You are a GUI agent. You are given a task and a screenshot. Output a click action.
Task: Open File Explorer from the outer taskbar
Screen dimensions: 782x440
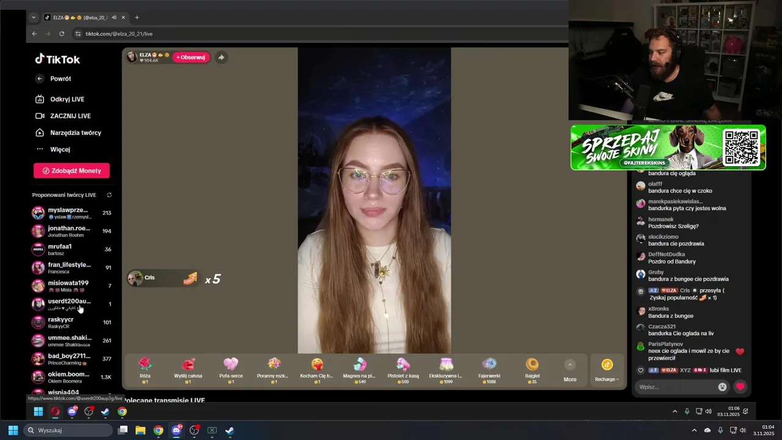click(141, 430)
